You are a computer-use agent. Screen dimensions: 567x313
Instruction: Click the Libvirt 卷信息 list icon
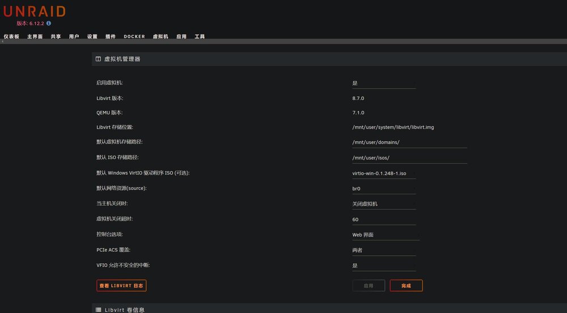pos(98,310)
